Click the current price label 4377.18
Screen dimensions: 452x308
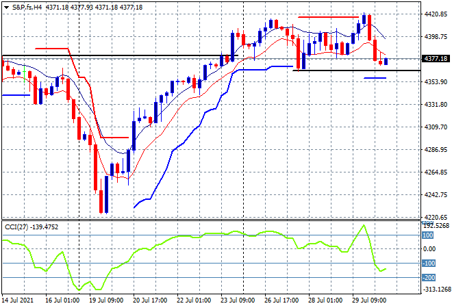[x=436, y=59]
